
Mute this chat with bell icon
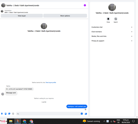[x=108, y=19]
